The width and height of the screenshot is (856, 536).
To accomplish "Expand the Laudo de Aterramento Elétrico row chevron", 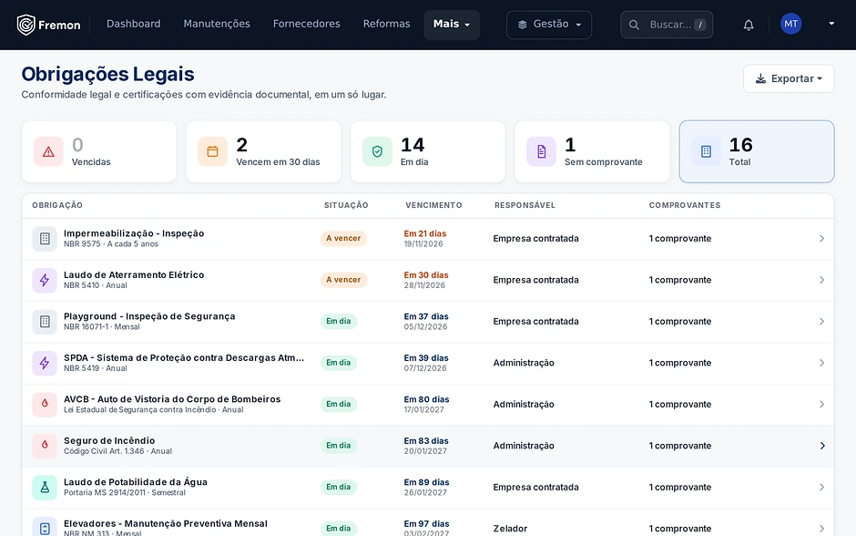I will (x=821, y=280).
